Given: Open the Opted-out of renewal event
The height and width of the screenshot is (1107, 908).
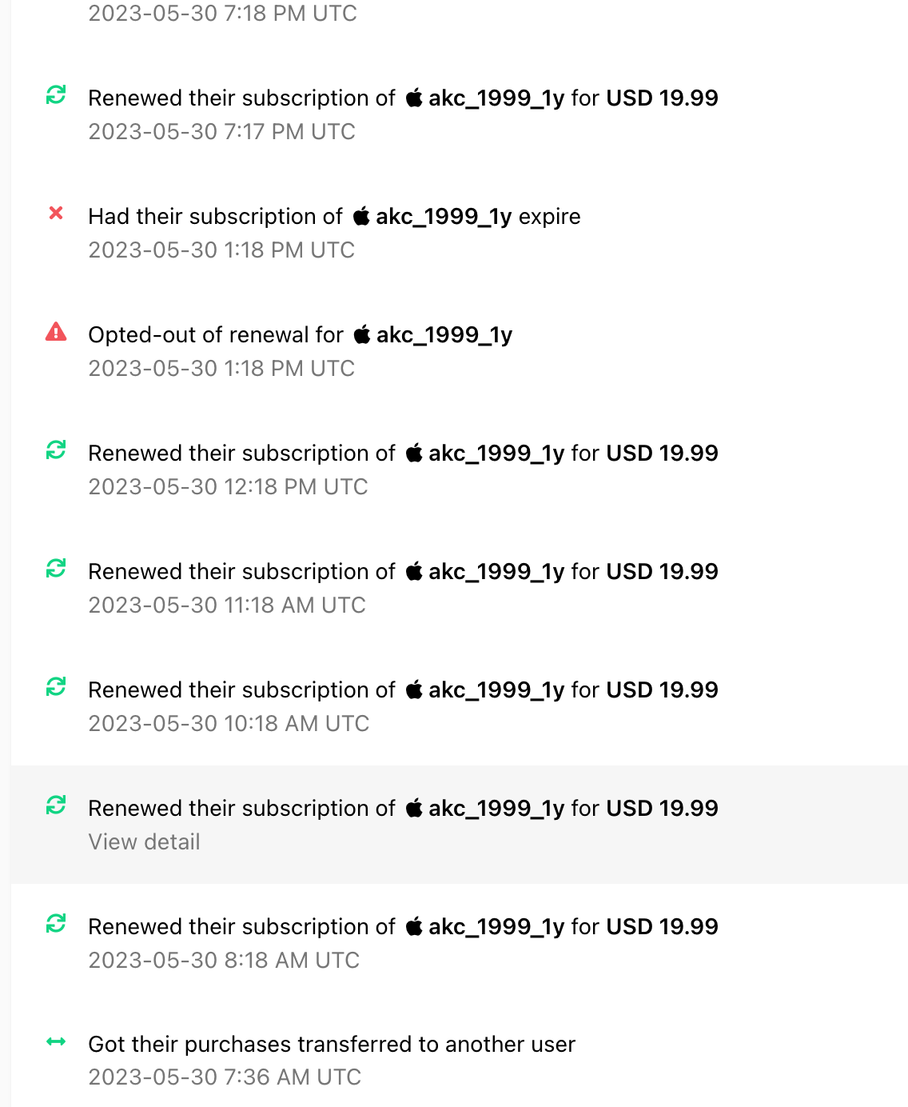Looking at the screenshot, I should pyautogui.click(x=460, y=350).
